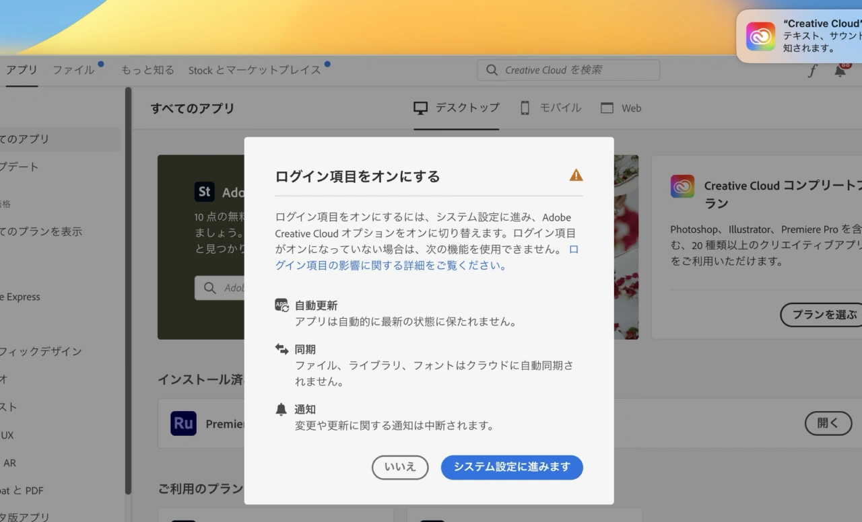Image resolution: width=862 pixels, height=522 pixels.
Task: Open notifications bell with red badge
Action: (840, 71)
